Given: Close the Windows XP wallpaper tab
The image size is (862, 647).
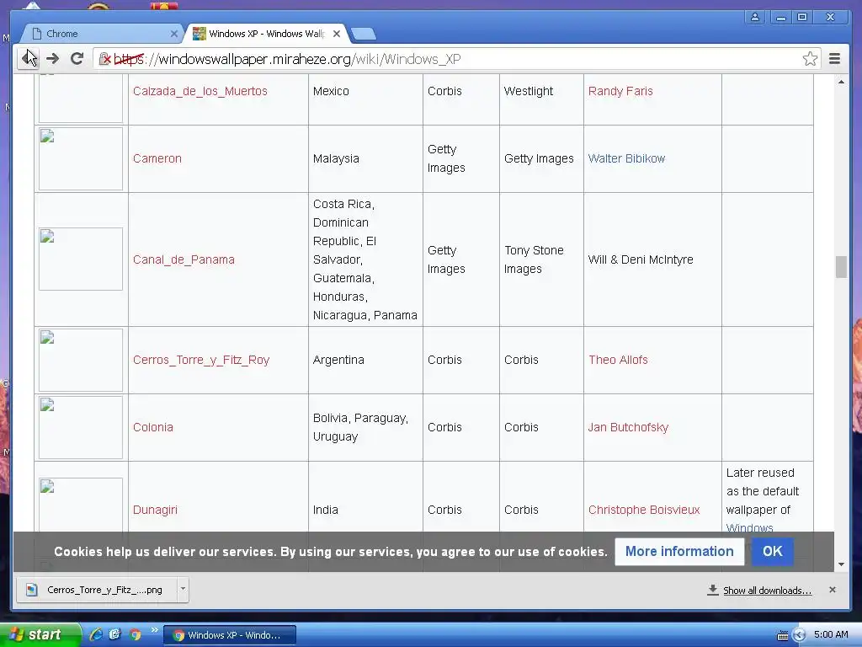Looking at the screenshot, I should [337, 34].
